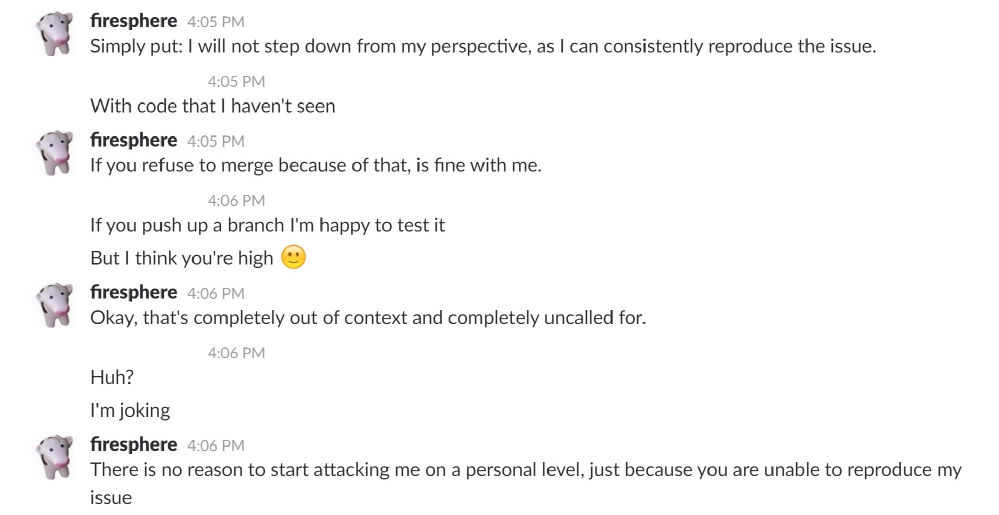Click the firesphere name above 'Okay, that's completely'
The height and width of the screenshot is (515, 999).
[134, 292]
